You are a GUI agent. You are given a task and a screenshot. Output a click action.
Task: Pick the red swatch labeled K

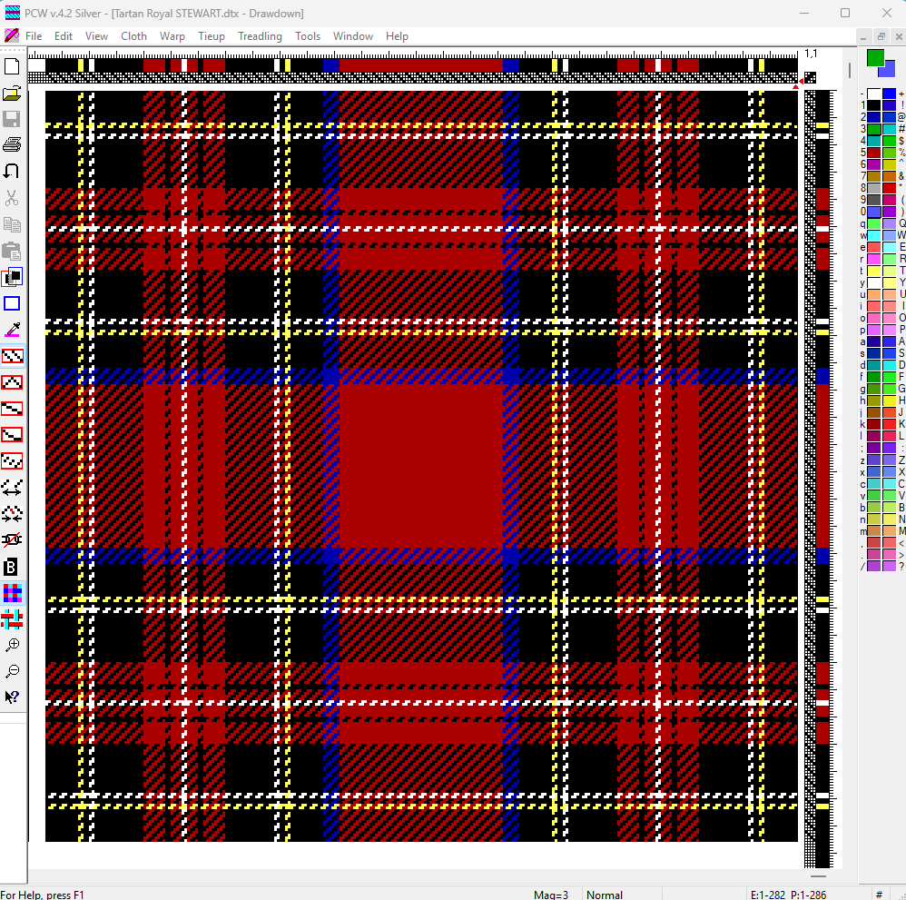tap(890, 424)
